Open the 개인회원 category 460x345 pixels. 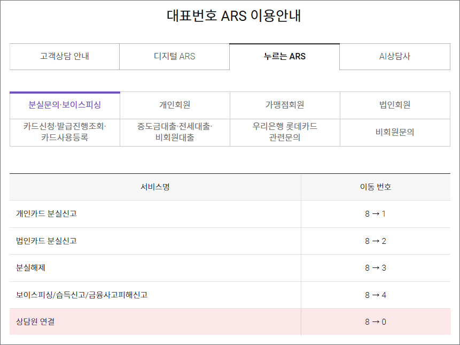point(175,105)
